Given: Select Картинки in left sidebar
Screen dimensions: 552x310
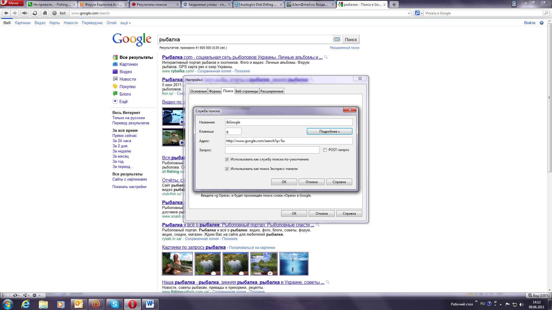Looking at the screenshot, I should click(129, 64).
